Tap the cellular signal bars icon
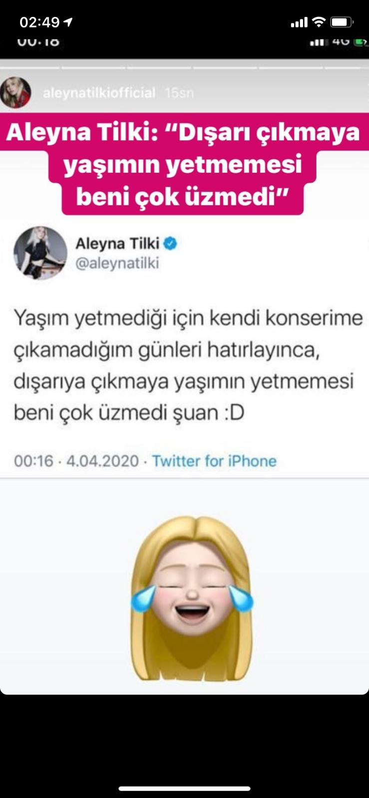The height and width of the screenshot is (798, 369). pos(299,22)
